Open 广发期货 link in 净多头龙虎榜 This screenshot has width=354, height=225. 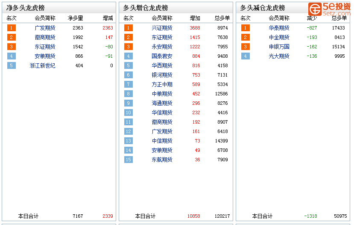(x=45, y=28)
